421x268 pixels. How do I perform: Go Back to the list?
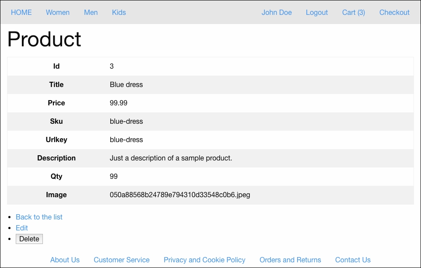click(39, 217)
